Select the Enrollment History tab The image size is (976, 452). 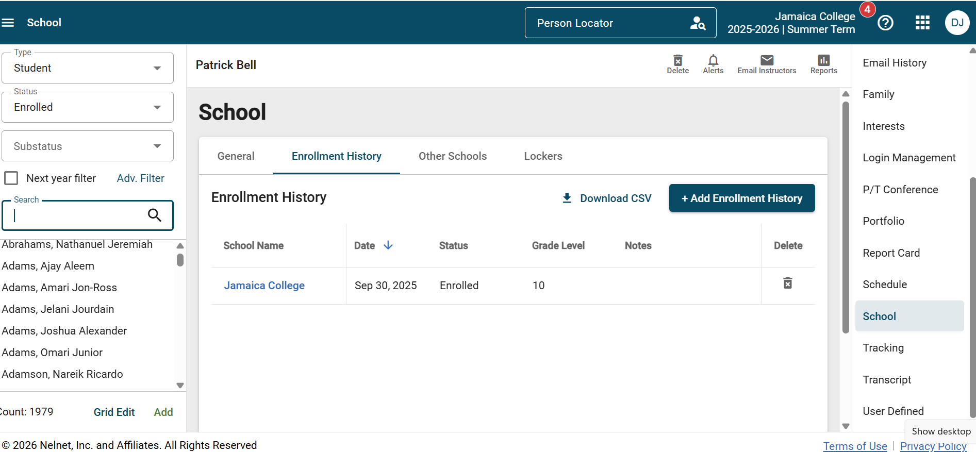pos(337,156)
